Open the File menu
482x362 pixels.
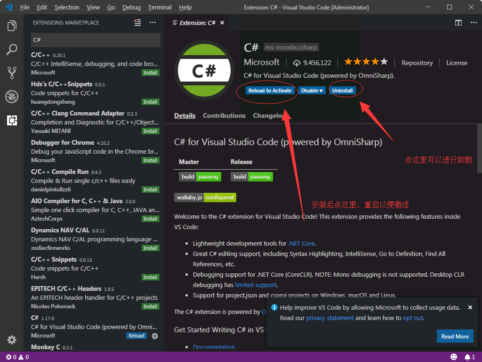coord(24,7)
